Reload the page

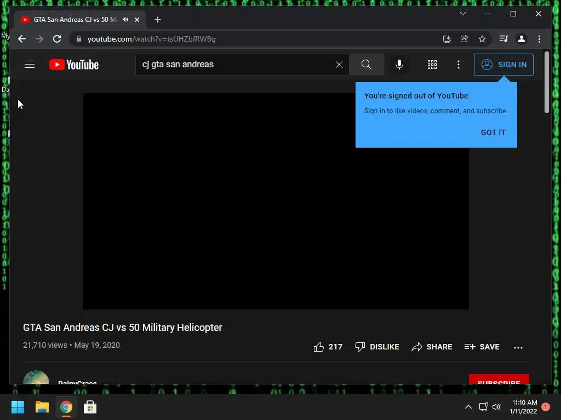pos(57,39)
